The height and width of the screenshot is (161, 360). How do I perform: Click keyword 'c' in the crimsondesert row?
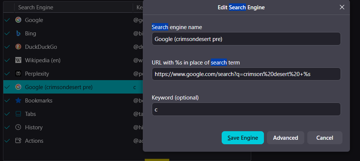click(135, 87)
